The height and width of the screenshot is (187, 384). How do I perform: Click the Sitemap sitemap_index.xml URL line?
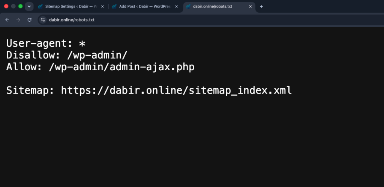tap(149, 91)
